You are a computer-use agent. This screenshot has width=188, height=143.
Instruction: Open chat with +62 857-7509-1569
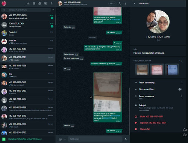coord(27,50)
